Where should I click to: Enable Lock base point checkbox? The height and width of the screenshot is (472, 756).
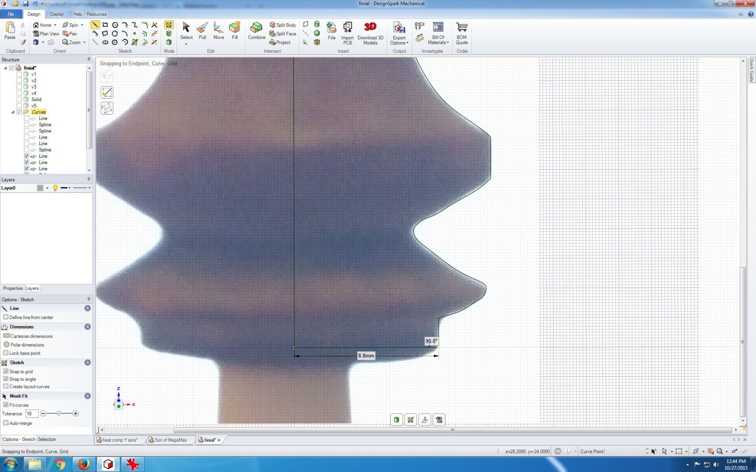pyautogui.click(x=6, y=353)
